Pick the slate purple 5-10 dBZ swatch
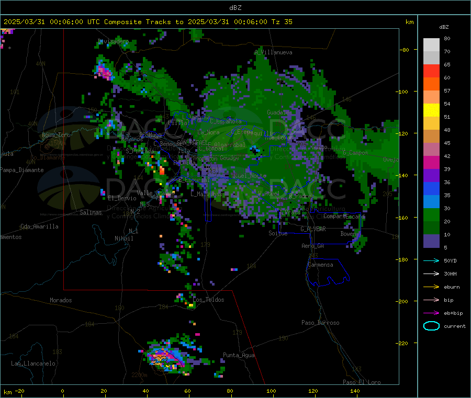471x398 pixels. pyautogui.click(x=431, y=241)
